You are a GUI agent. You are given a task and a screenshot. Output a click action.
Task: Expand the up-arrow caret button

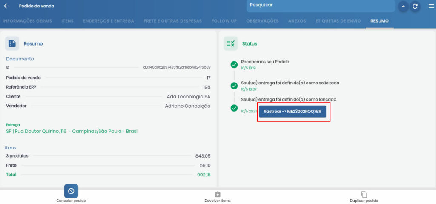click(403, 6)
